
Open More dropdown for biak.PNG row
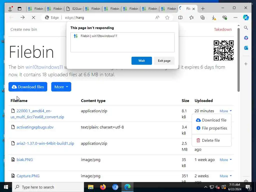pyautogui.click(x=226, y=160)
